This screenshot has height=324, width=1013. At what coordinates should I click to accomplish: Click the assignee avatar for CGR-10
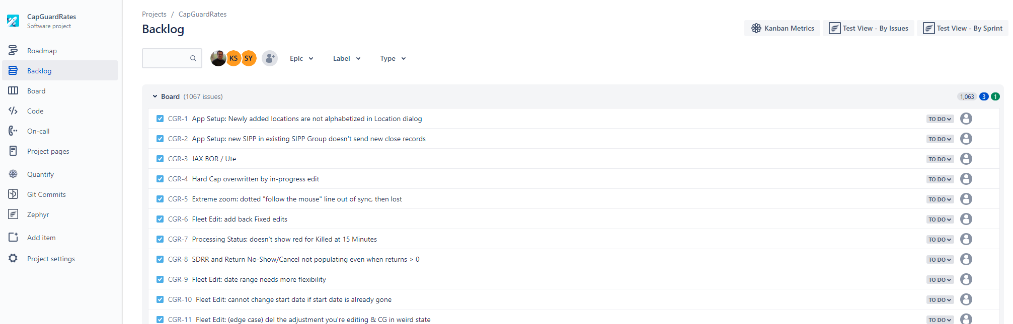(x=966, y=299)
